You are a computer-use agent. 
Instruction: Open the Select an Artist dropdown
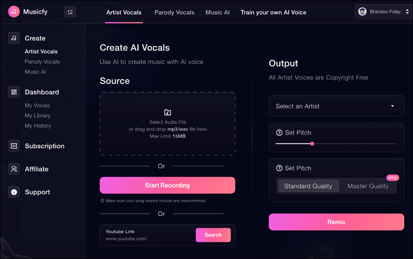pos(336,106)
